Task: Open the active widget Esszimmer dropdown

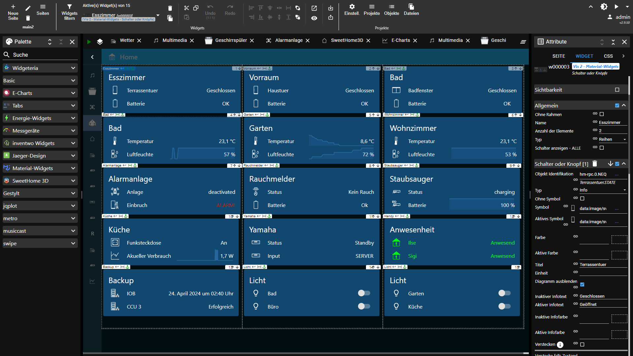Action: click(158, 15)
